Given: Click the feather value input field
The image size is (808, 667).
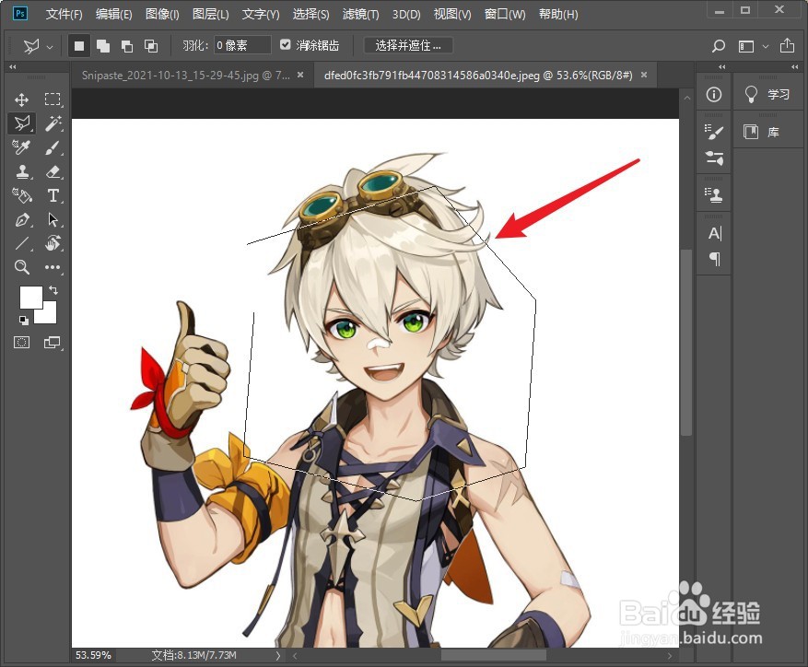Looking at the screenshot, I should (x=242, y=45).
